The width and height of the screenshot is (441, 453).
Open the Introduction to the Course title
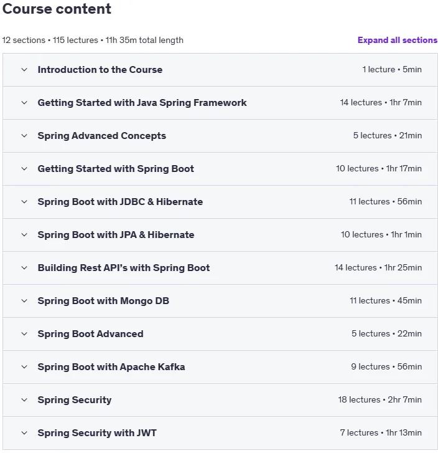point(100,70)
